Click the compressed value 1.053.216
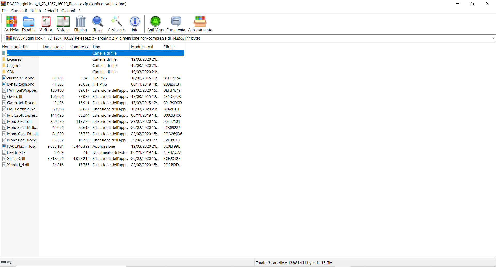This screenshot has height=267, width=496. point(81,159)
